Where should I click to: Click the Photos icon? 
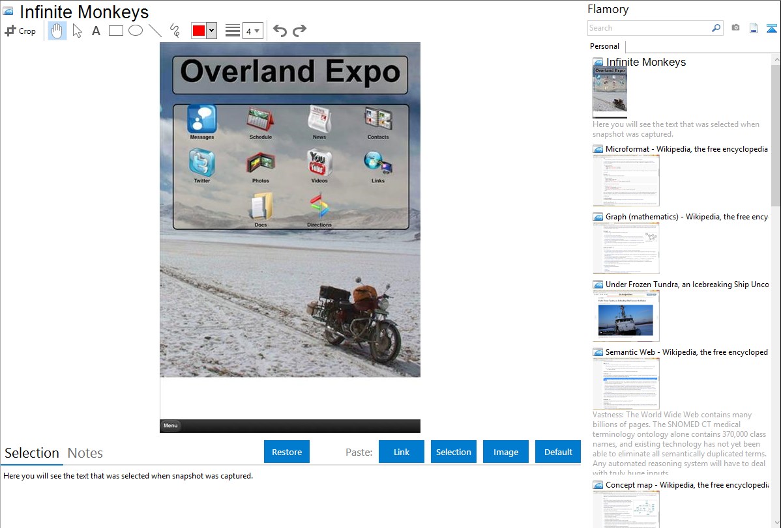[x=261, y=163]
